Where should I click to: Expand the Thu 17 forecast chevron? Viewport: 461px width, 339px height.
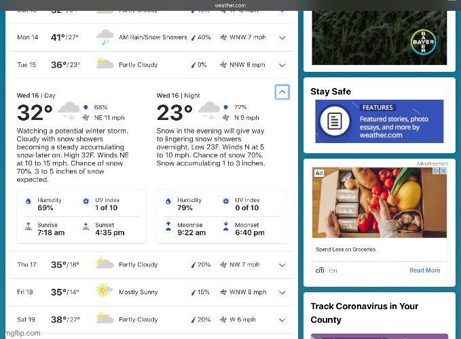point(282,265)
